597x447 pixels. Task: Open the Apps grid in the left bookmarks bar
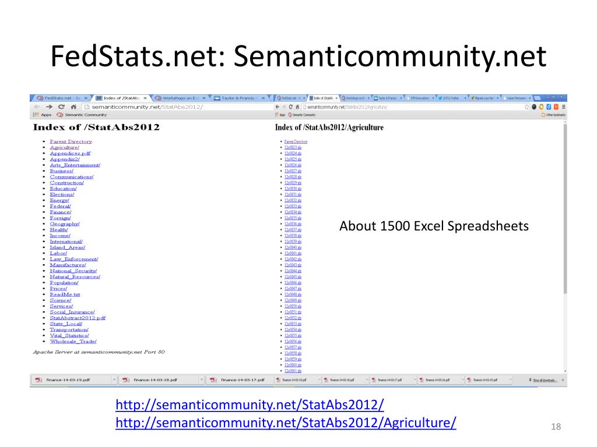coord(42,115)
